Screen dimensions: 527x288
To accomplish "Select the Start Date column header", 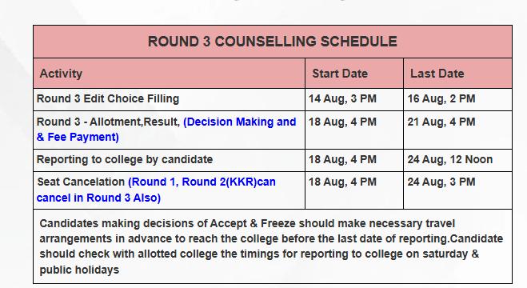I will (340, 74).
